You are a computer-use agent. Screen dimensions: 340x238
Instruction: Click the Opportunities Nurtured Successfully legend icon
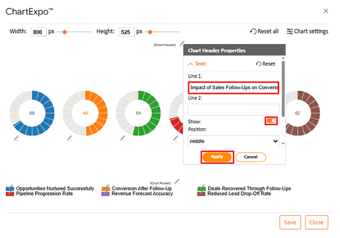point(9,188)
